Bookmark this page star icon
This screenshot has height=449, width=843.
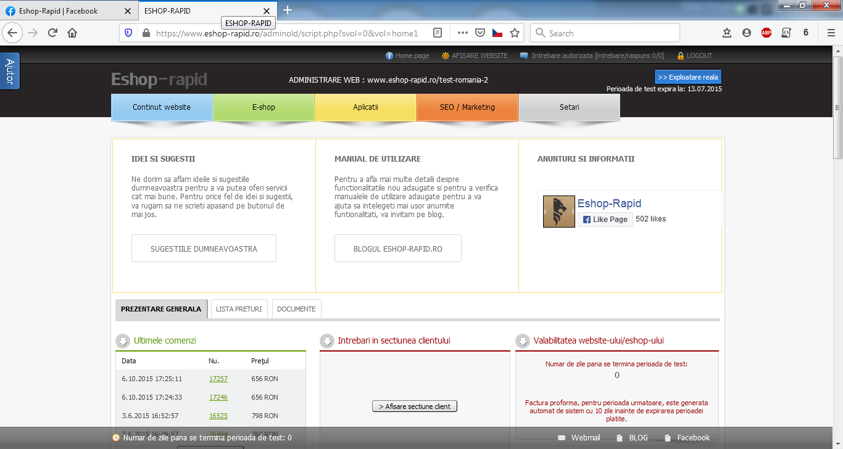point(515,33)
